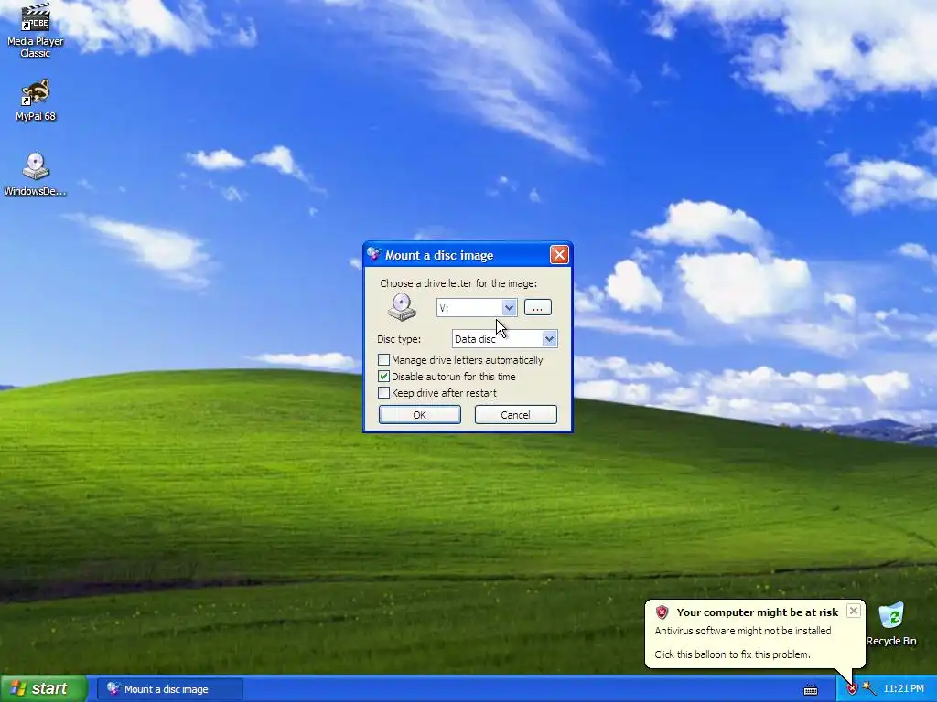This screenshot has width=937, height=702.
Task: Uncheck Disable autorun for this time
Action: 383,377
